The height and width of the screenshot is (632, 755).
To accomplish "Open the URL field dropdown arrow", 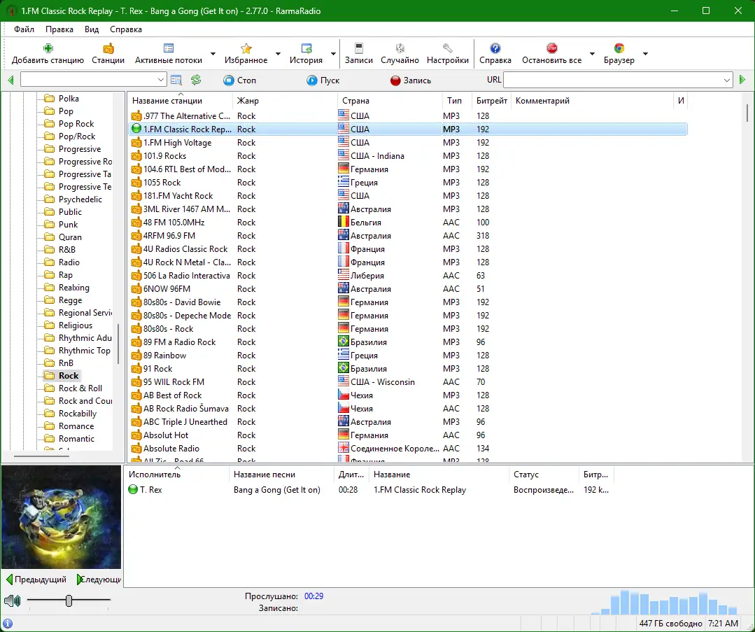I will pyautogui.click(x=728, y=79).
